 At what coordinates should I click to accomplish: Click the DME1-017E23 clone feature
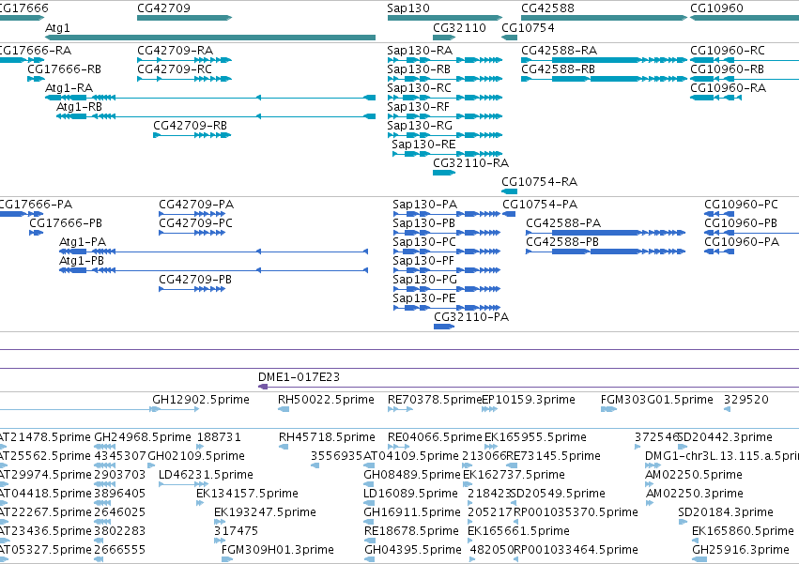[x=529, y=388]
